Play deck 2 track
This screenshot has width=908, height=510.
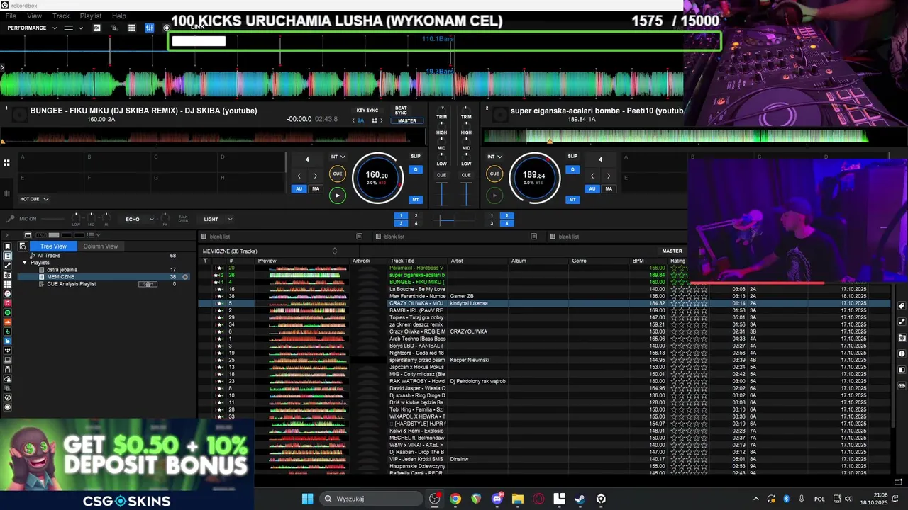(x=494, y=195)
